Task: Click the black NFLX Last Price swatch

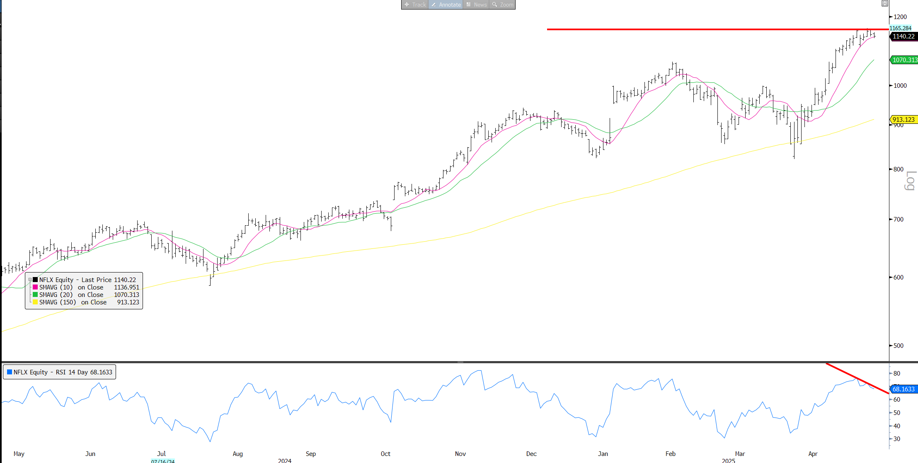Action: pos(35,280)
